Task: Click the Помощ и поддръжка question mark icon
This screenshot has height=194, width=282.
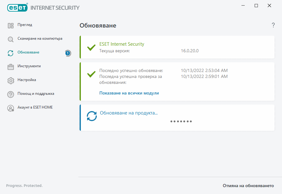Action: coord(10,94)
